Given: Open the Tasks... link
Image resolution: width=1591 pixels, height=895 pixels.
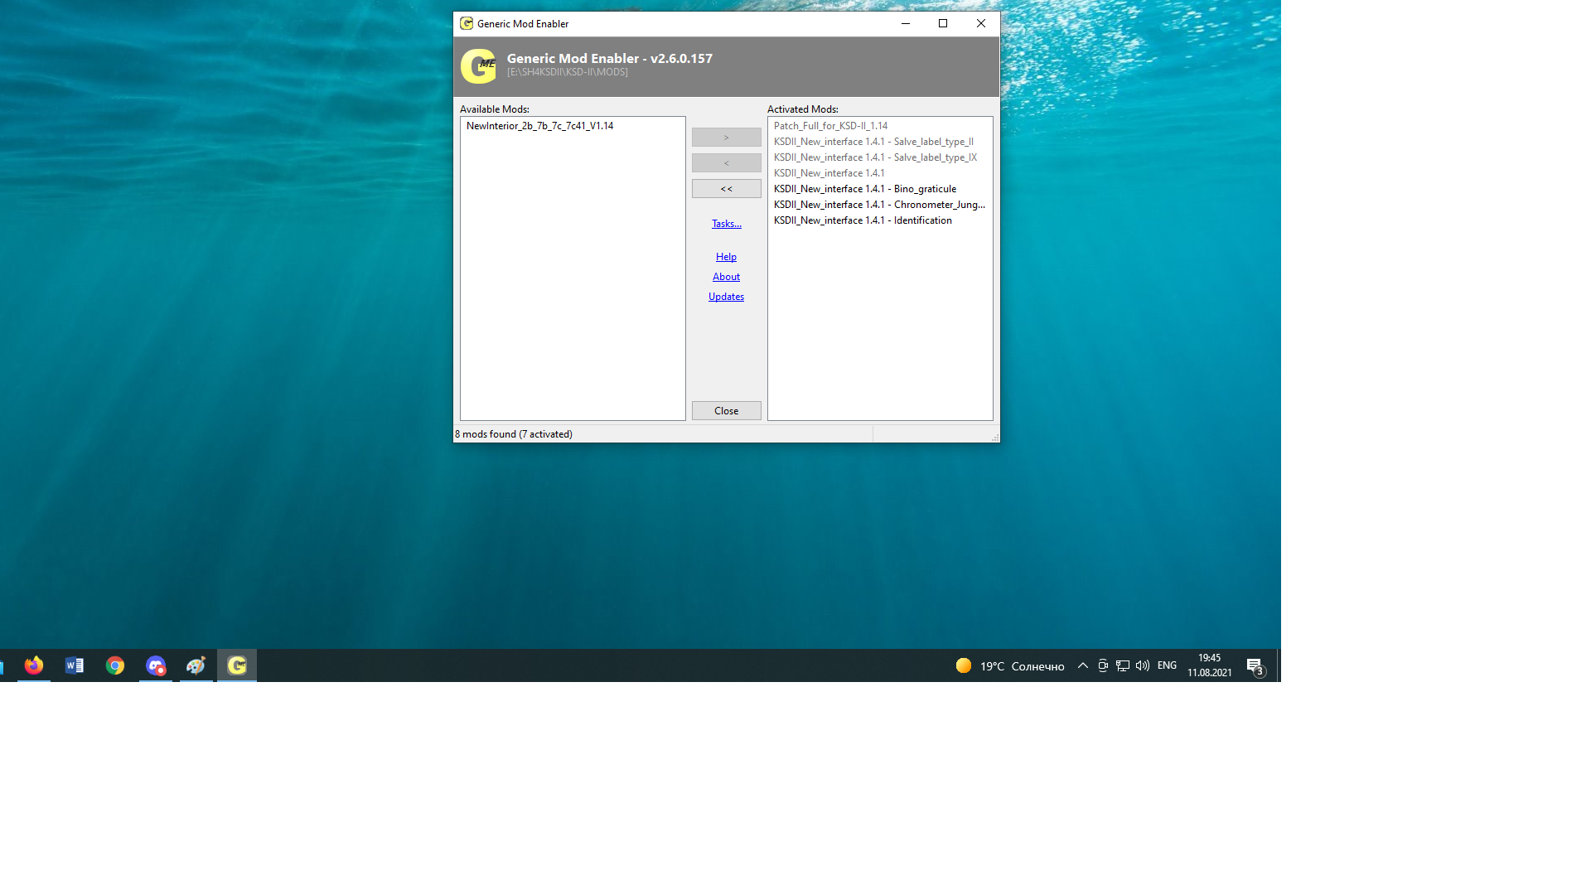Looking at the screenshot, I should [x=727, y=224].
